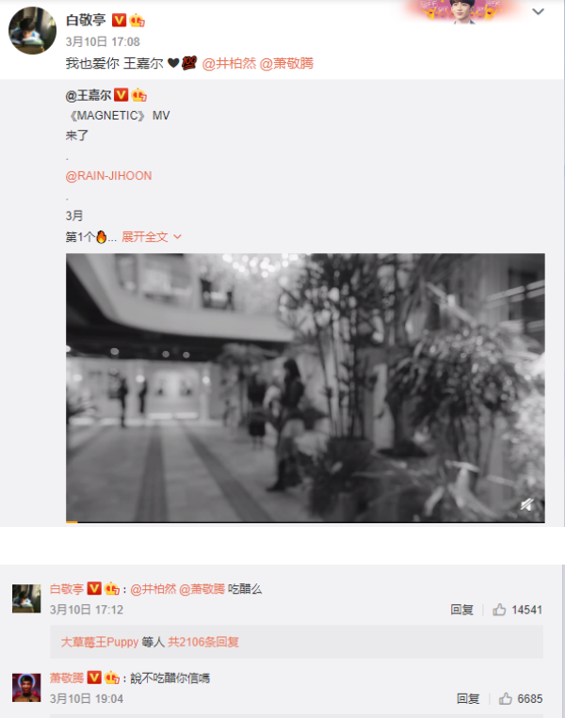Click the video progress bar at the video's bottom
Viewport: 565px width, 718px height.
tap(305, 521)
